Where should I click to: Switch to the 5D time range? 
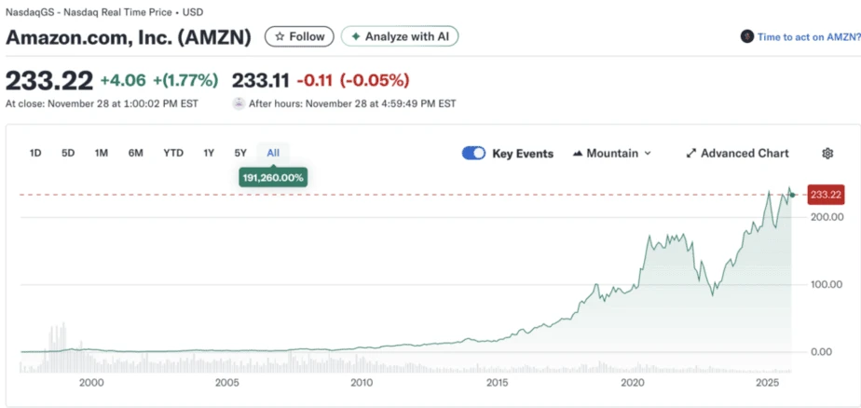tap(68, 153)
